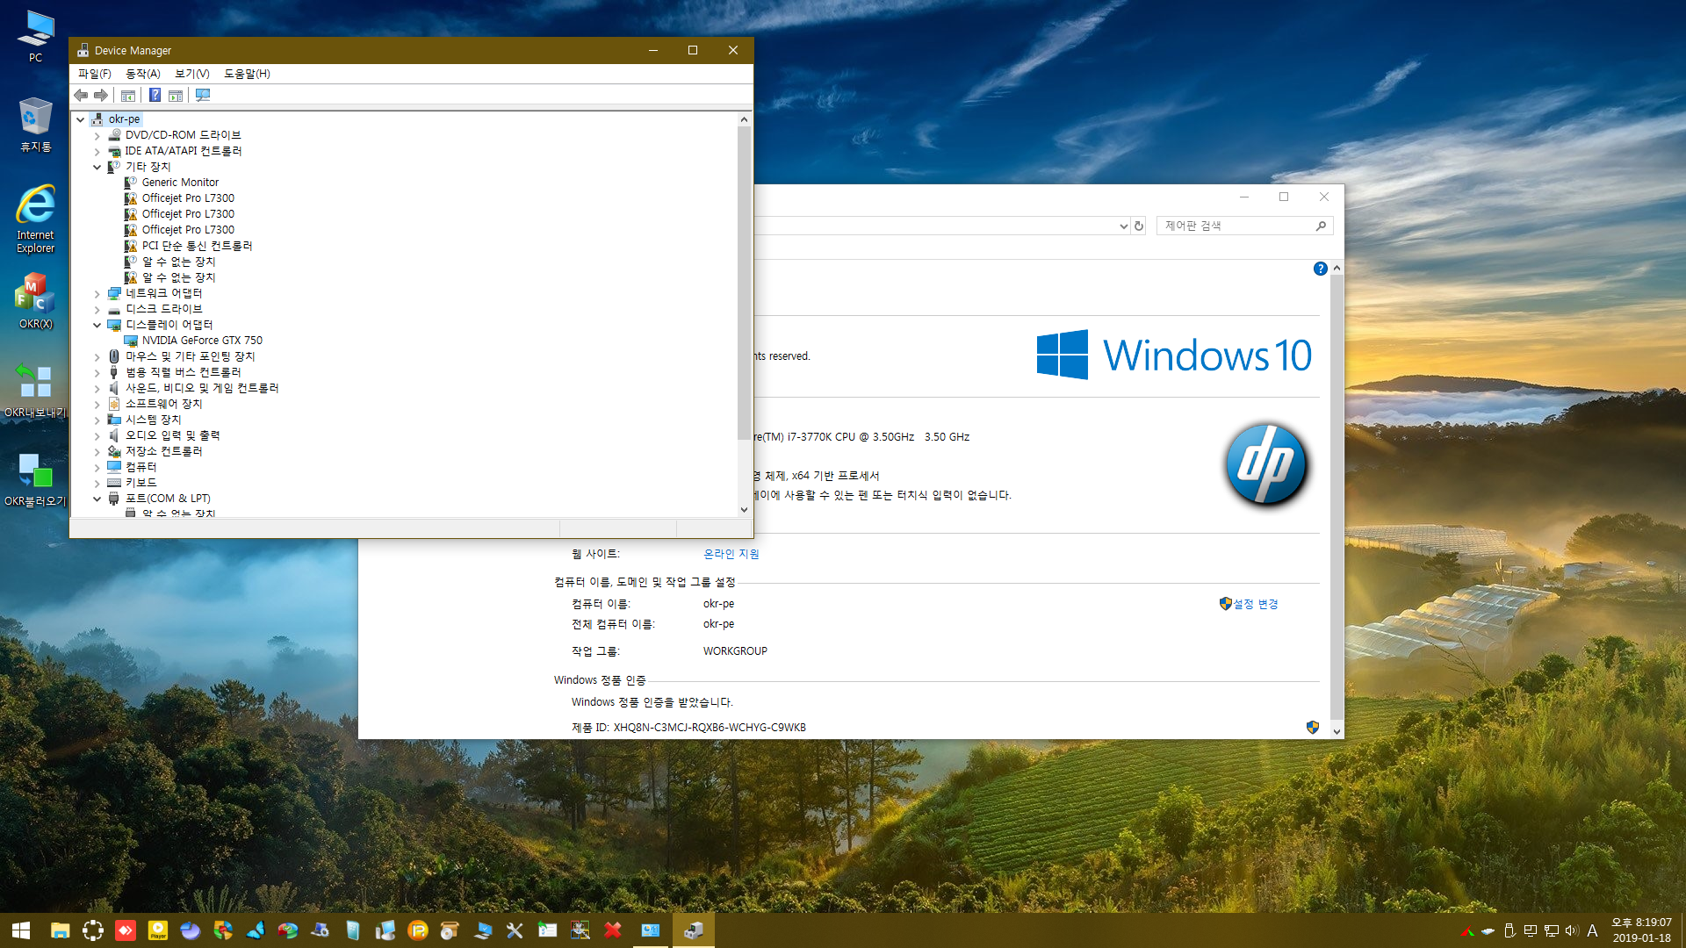Click the orange P circle taskbar icon
This screenshot has height=948, width=1686.
click(x=418, y=930)
